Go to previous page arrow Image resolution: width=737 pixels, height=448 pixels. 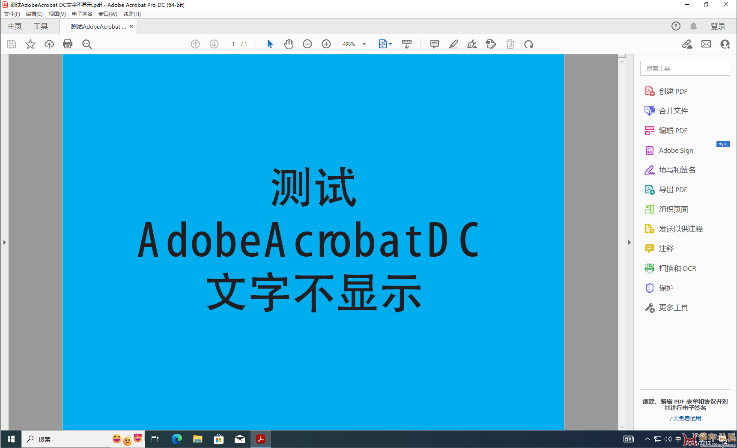(195, 44)
